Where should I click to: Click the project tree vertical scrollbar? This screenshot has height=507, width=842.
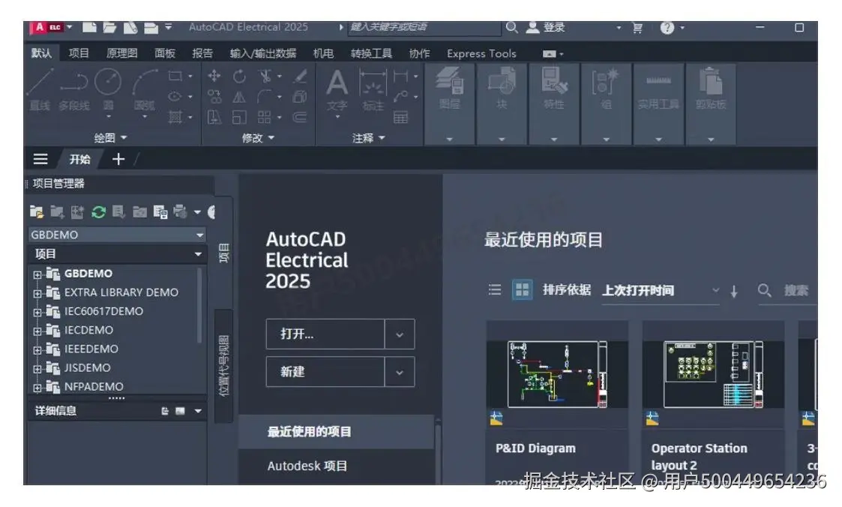(199, 304)
